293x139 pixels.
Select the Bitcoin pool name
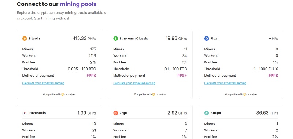(34, 39)
